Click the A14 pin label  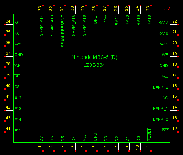18,119
